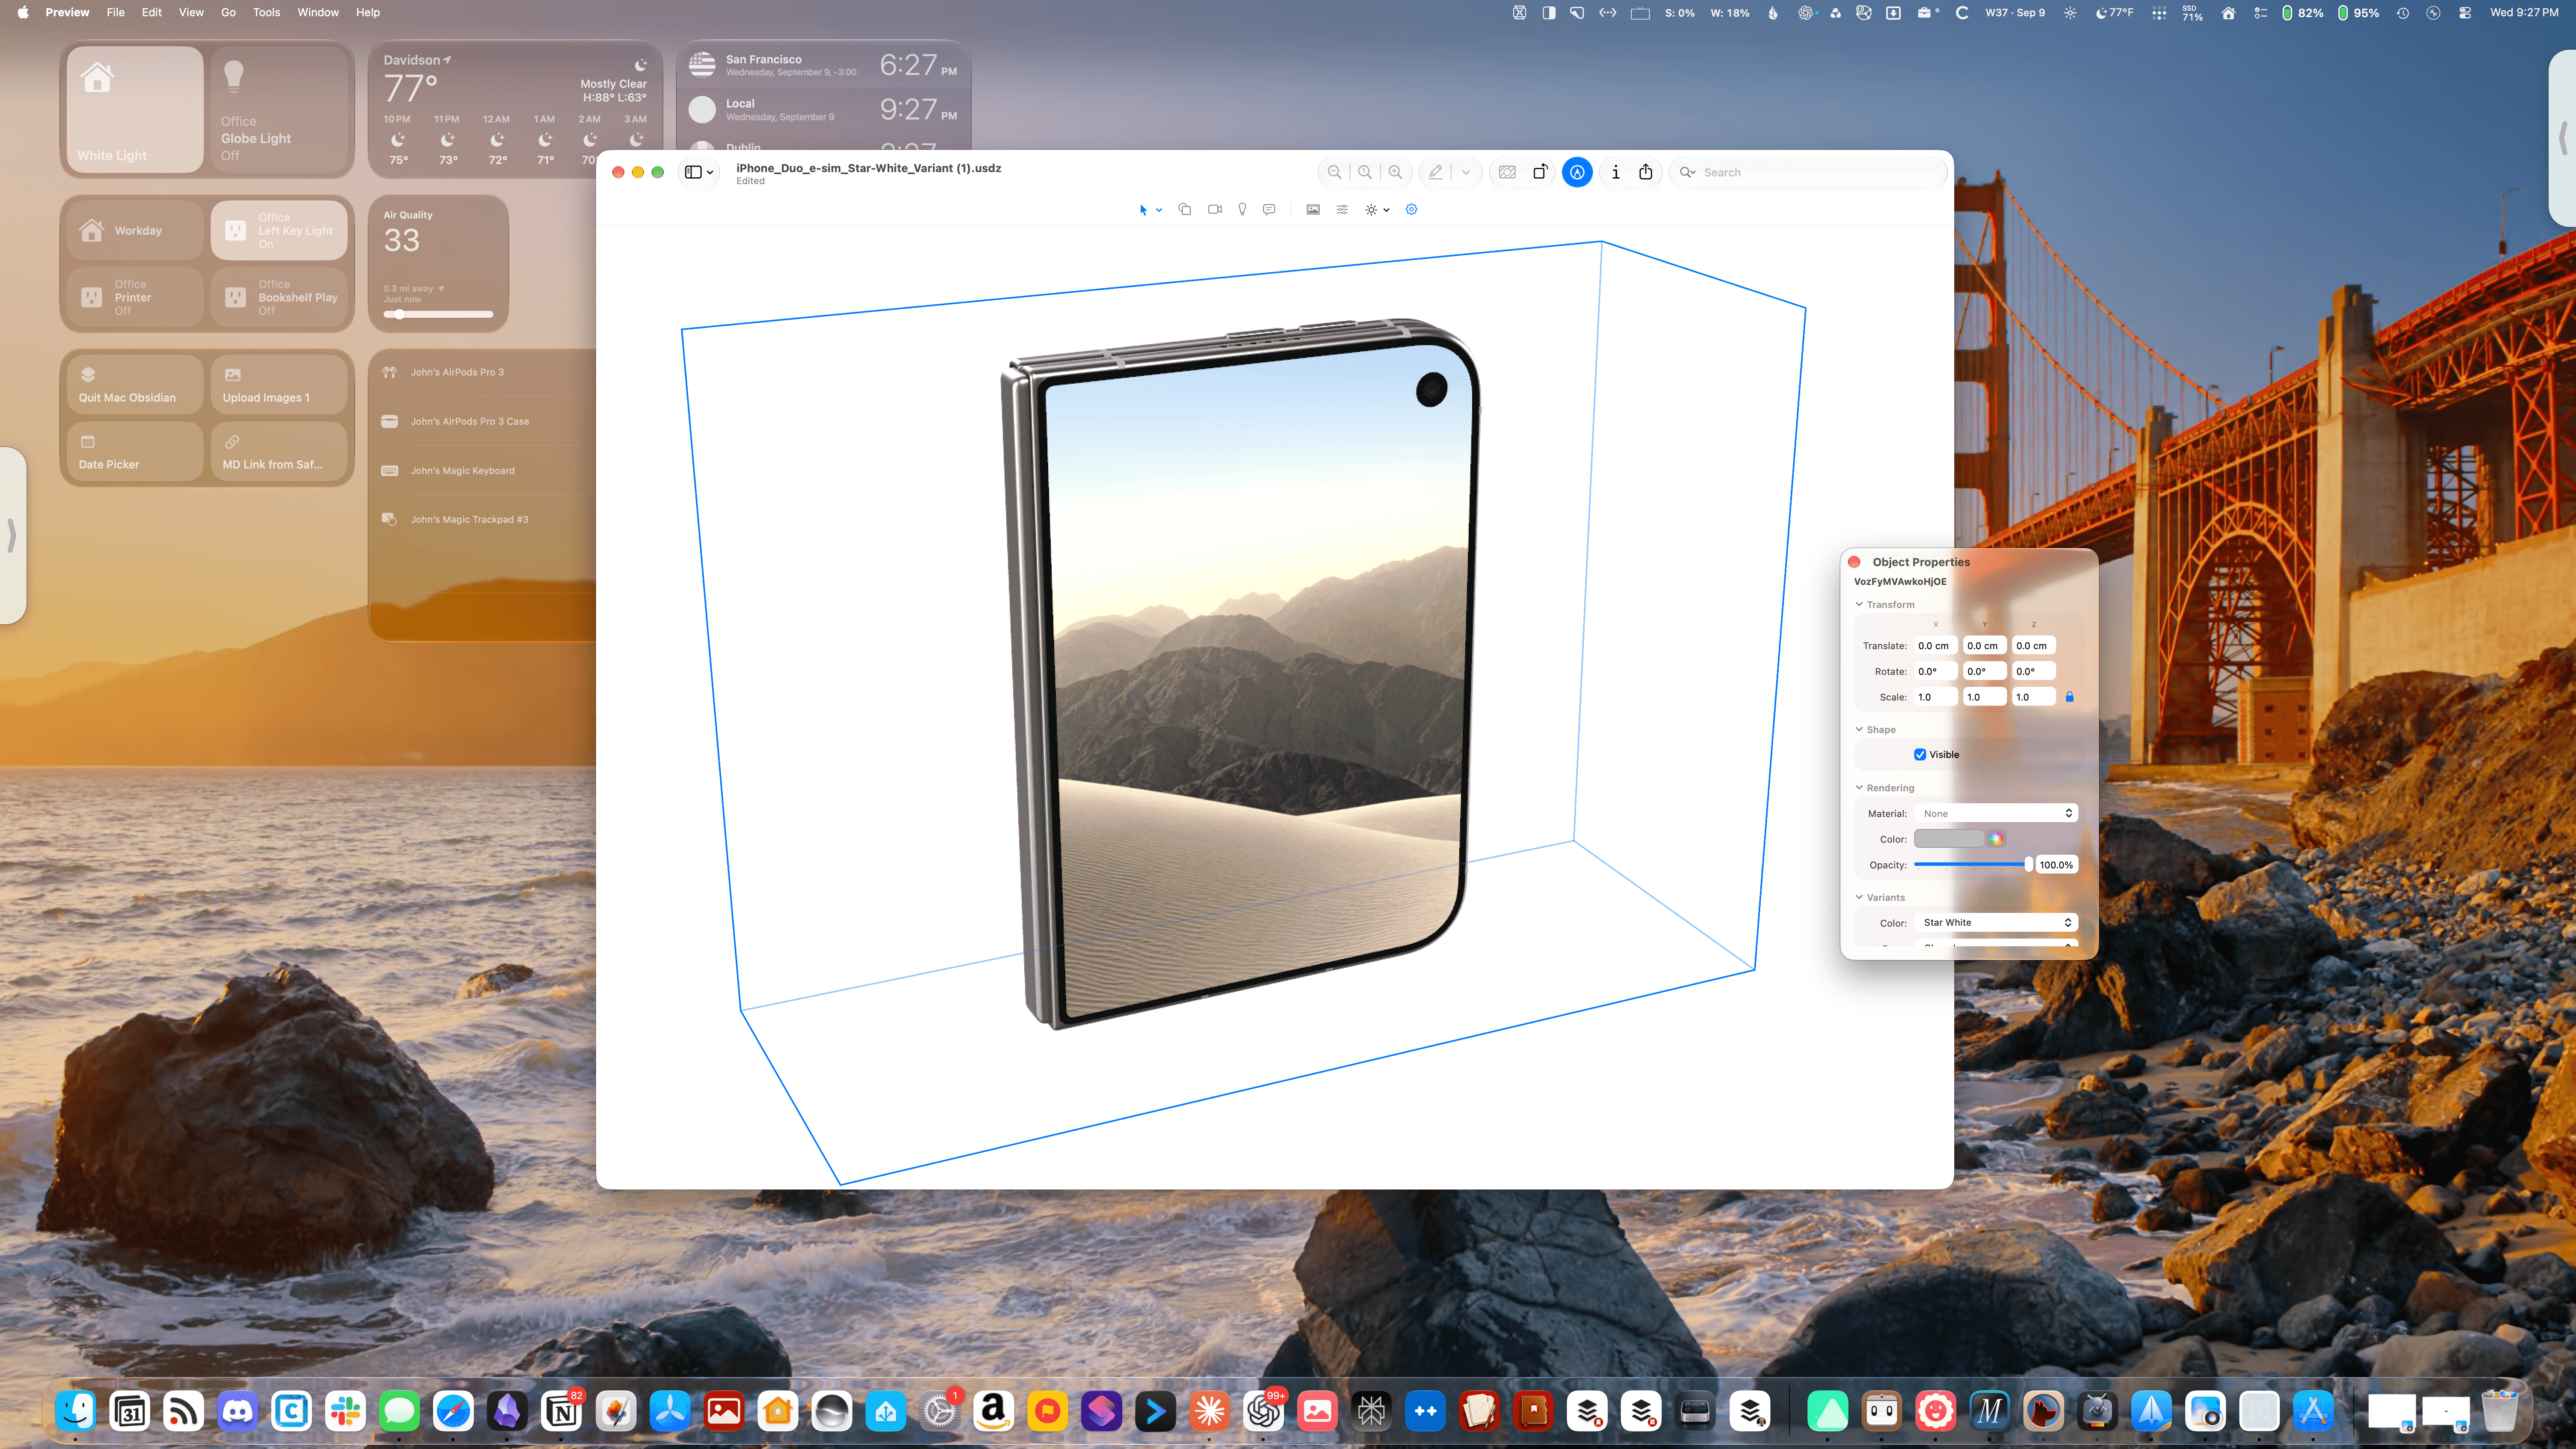Collapse the Transform section
Viewport: 2576px width, 1449px height.
pos(1859,604)
